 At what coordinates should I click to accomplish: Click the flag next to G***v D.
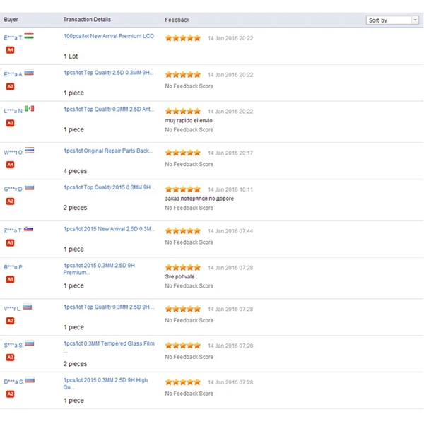pyautogui.click(x=29, y=187)
